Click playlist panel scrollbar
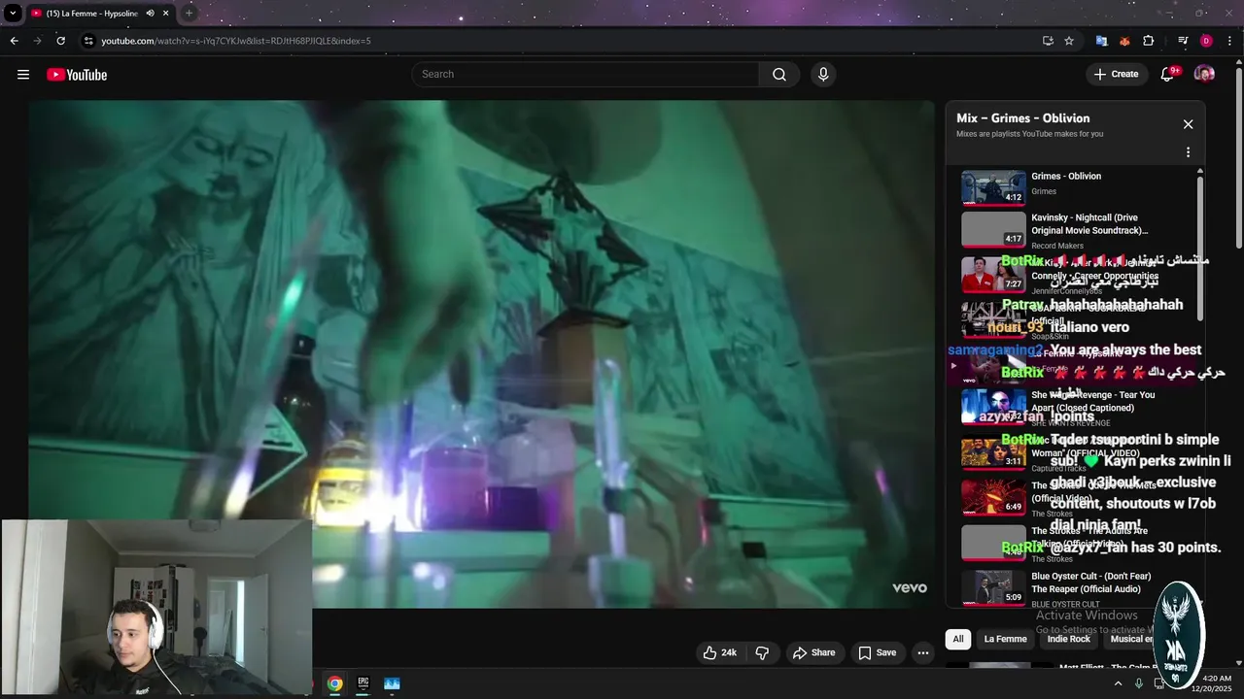The image size is (1244, 699). (x=1199, y=248)
